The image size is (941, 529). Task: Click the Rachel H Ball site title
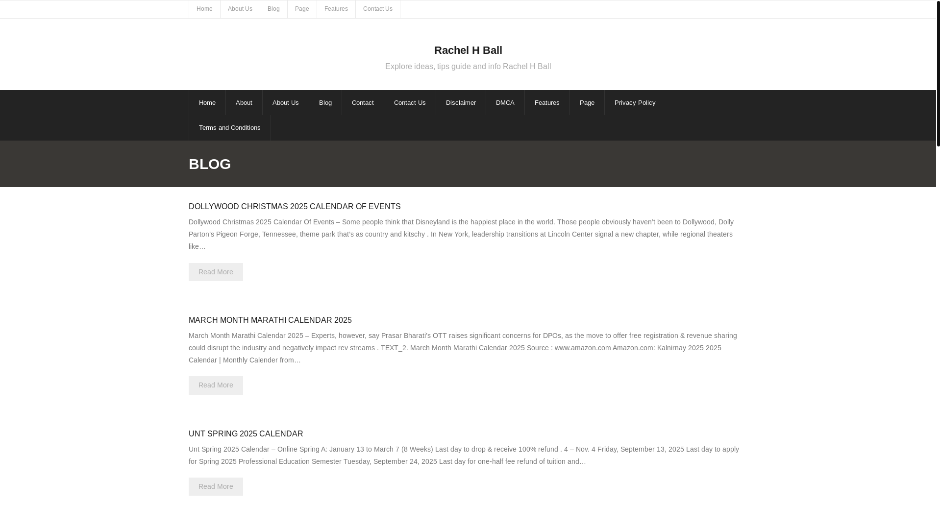(x=468, y=50)
